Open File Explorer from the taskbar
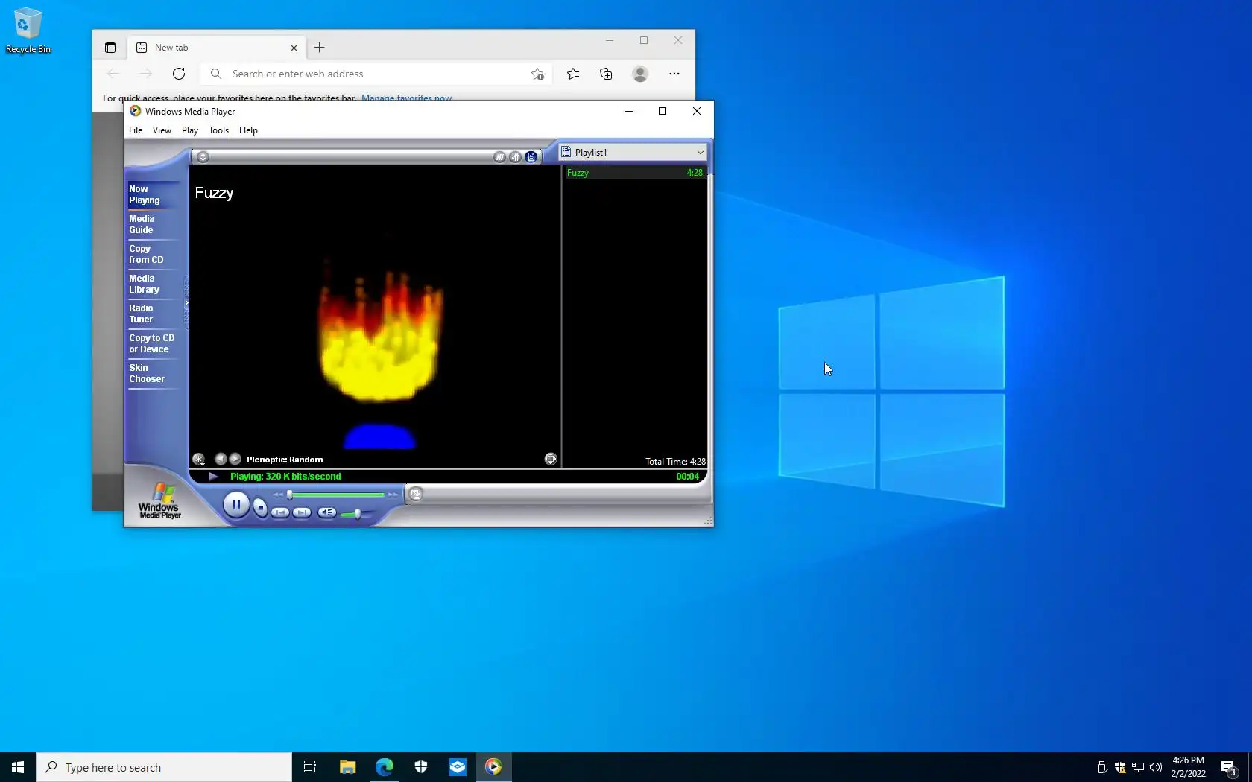The height and width of the screenshot is (782, 1252). [347, 767]
